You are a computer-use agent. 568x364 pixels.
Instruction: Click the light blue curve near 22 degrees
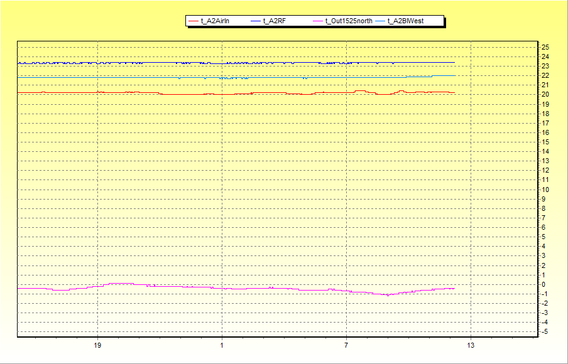(x=434, y=75)
